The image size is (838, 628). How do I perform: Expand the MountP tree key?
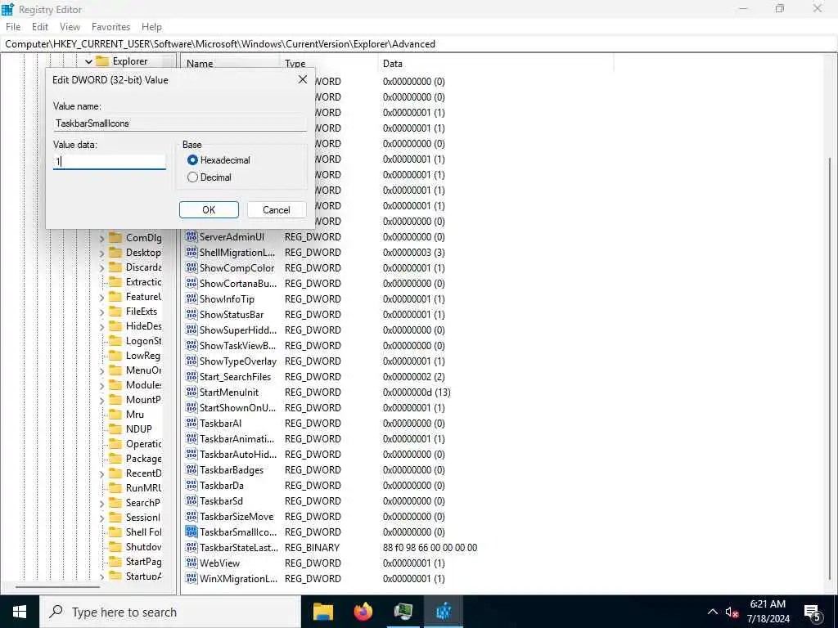pyautogui.click(x=102, y=400)
